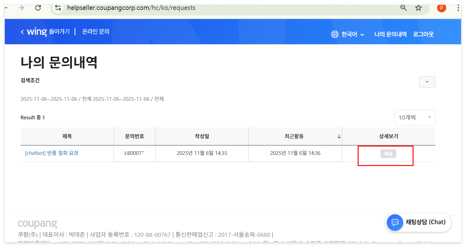
Task: Open the 10개씩 results-per-page dropdown
Action: (x=415, y=117)
